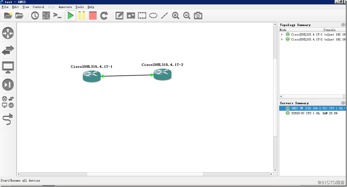Viewport: 347px width, 187px height.
Task: Select the Draw ellipse tool
Action: point(153,16)
